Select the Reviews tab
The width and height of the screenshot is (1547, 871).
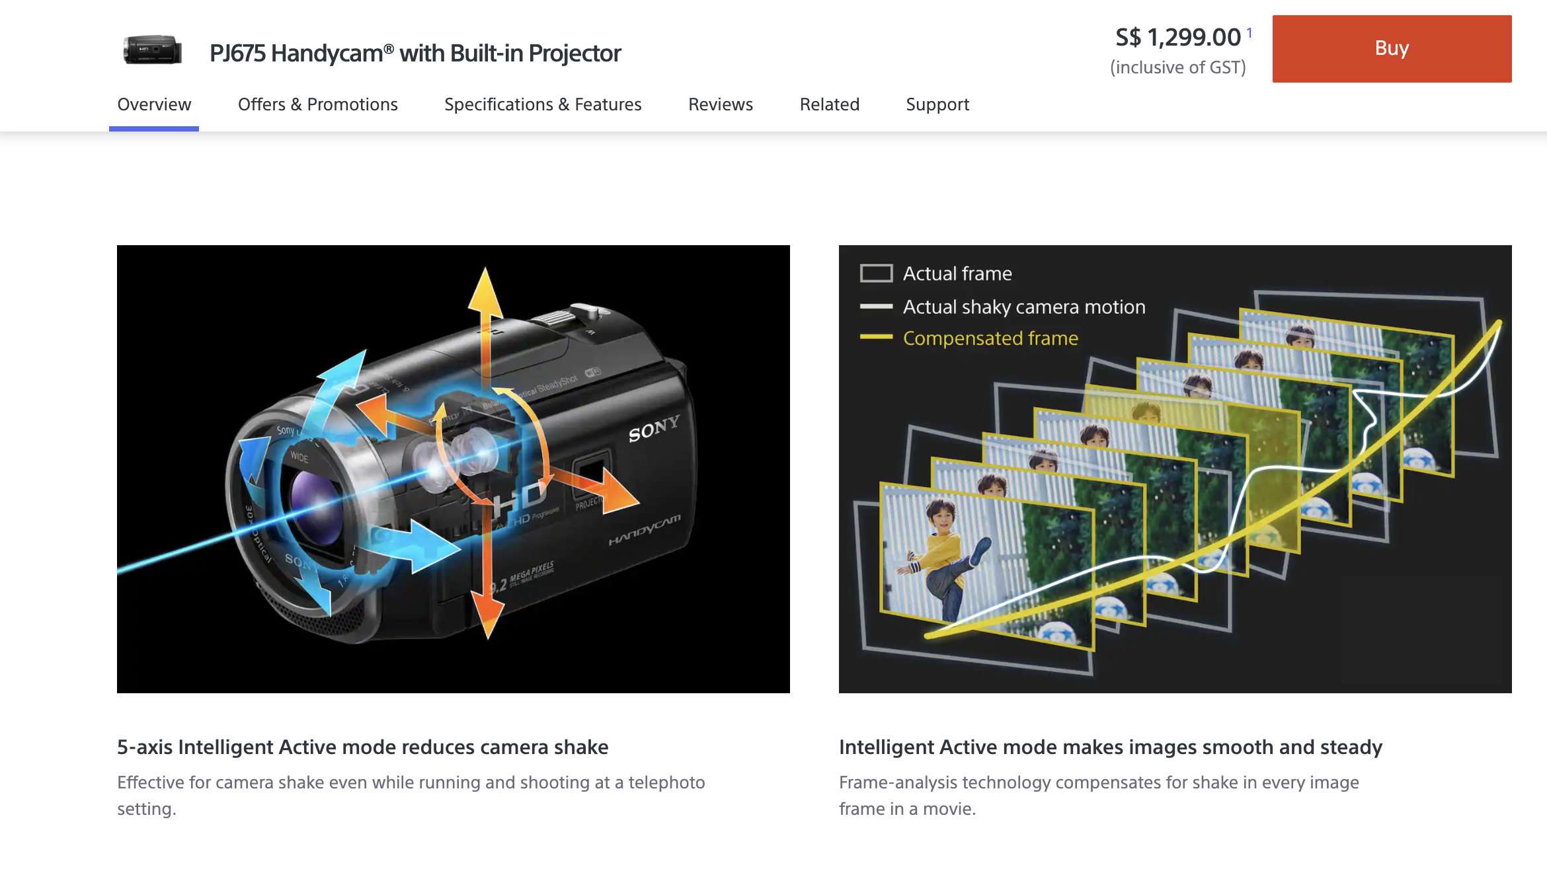click(721, 104)
